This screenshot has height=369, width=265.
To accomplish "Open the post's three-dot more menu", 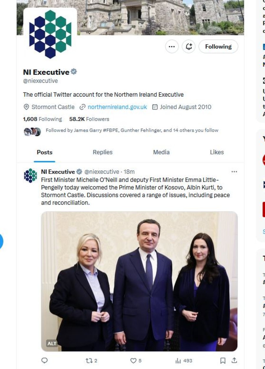I will [234, 172].
